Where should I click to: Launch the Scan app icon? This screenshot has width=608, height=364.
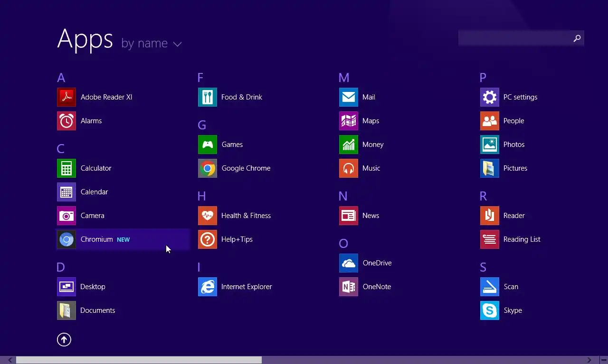(490, 287)
